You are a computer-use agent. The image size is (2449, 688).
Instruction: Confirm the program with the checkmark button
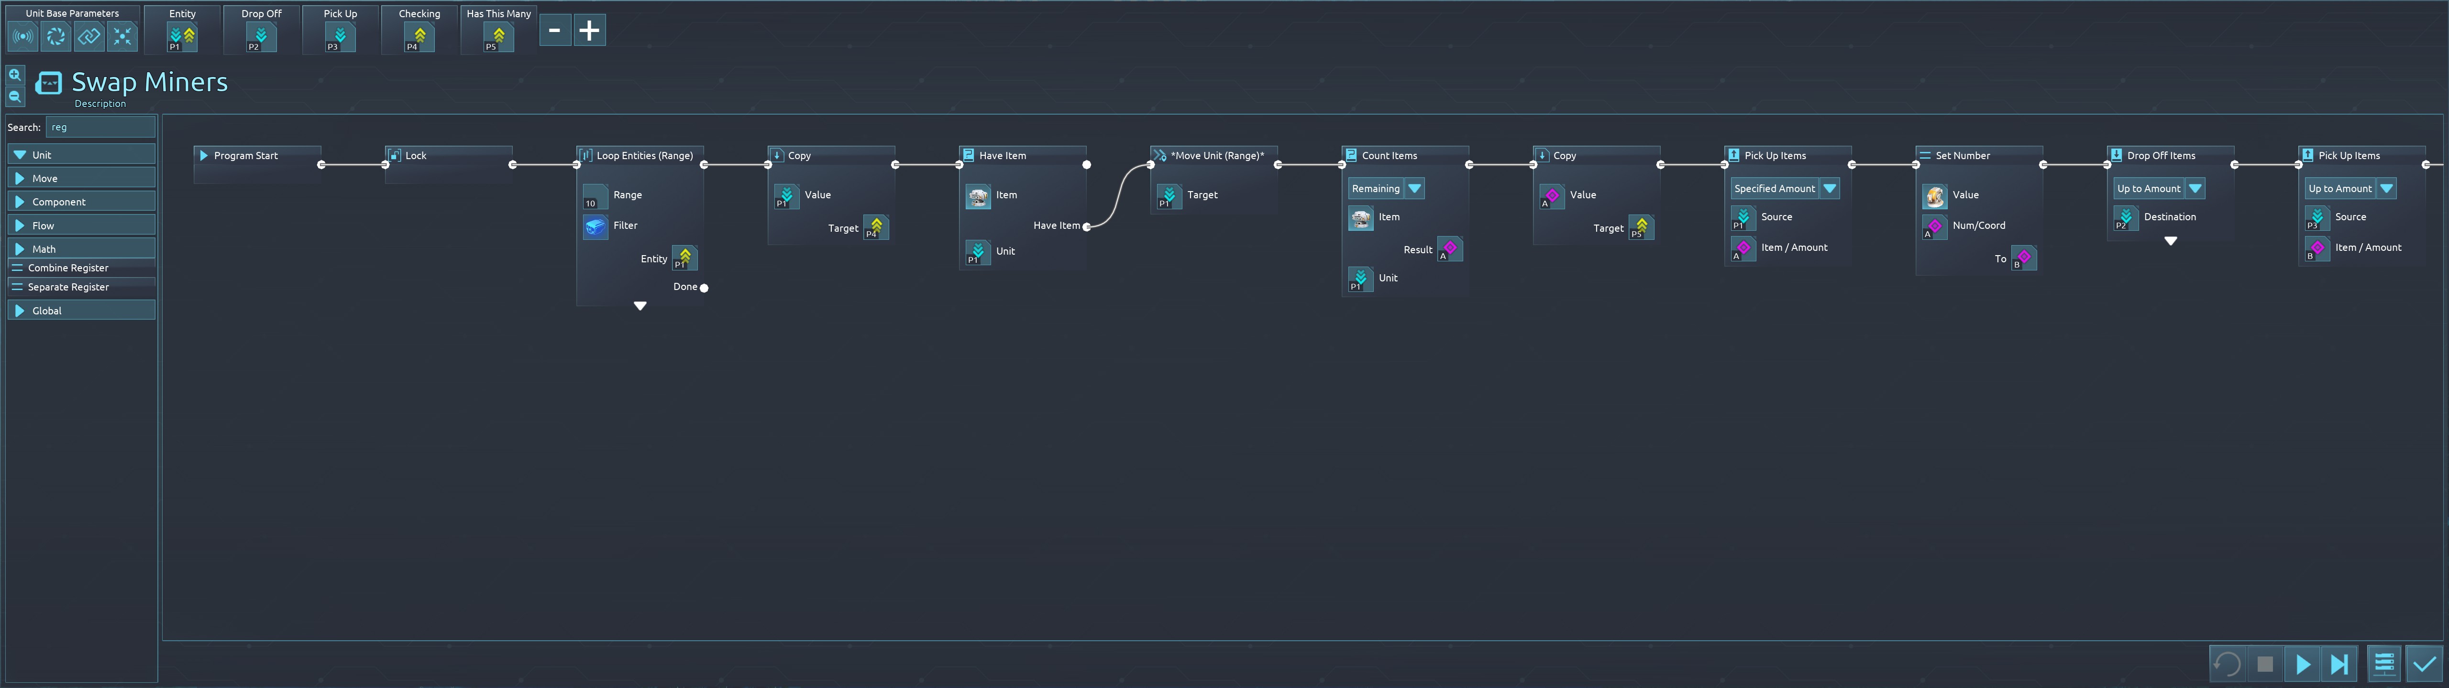click(x=2424, y=663)
